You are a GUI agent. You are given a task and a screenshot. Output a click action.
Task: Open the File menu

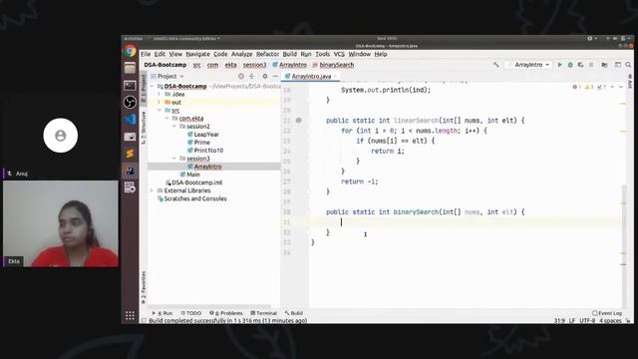click(146, 54)
